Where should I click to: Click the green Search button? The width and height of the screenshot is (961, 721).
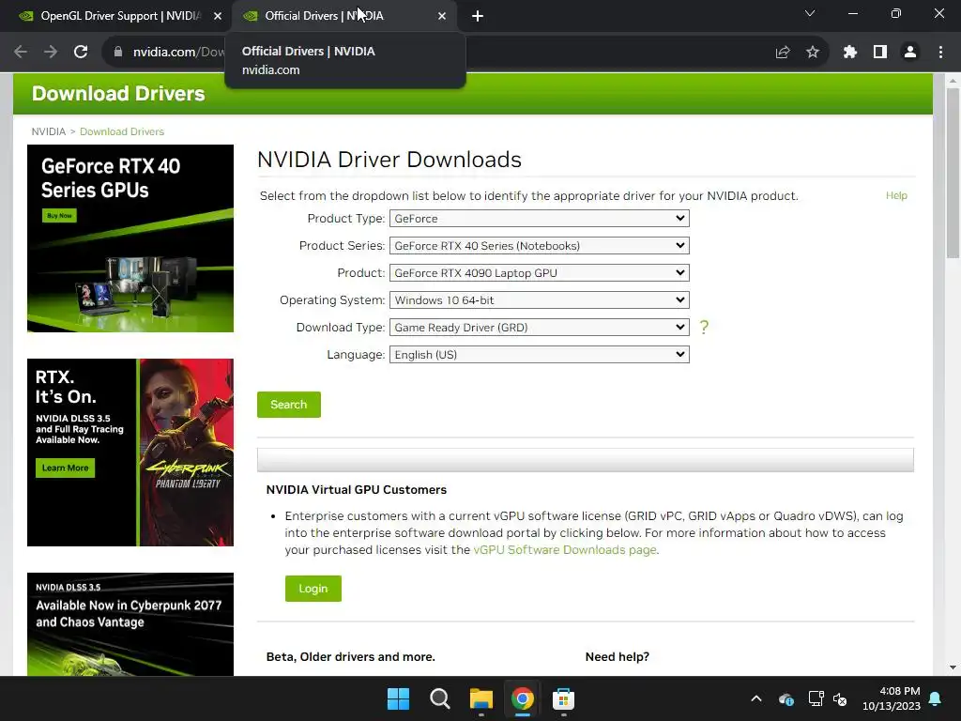click(x=289, y=405)
